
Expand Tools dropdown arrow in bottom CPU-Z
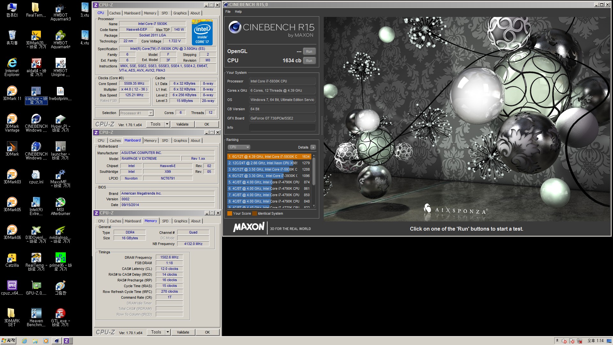(168, 332)
